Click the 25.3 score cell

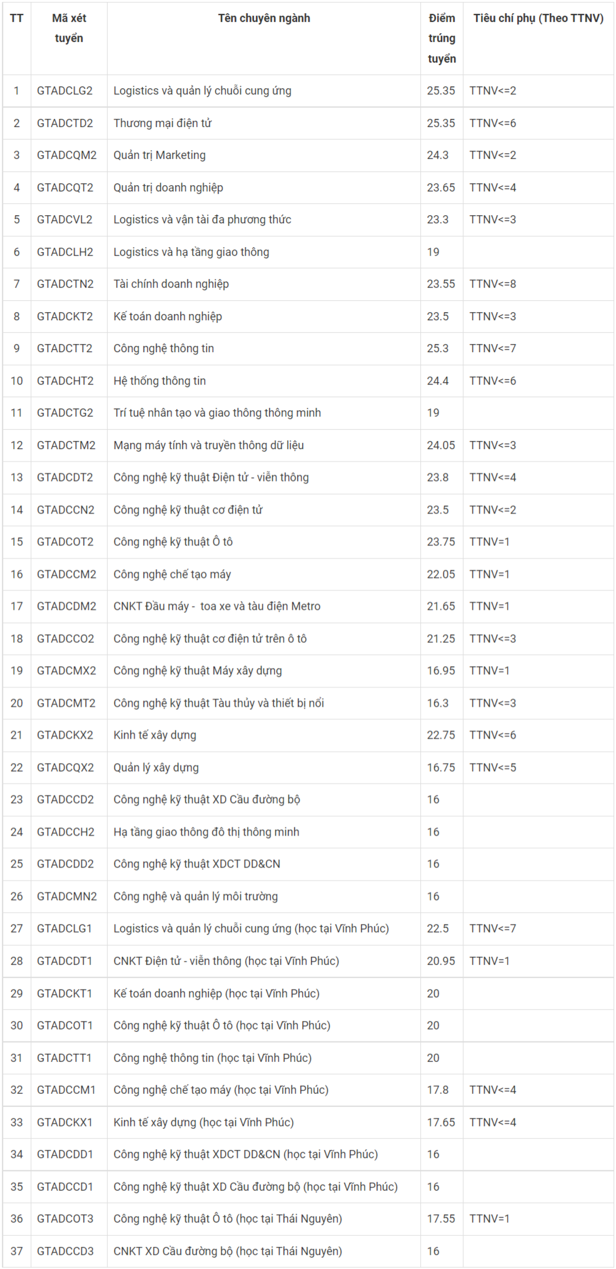pos(438,348)
